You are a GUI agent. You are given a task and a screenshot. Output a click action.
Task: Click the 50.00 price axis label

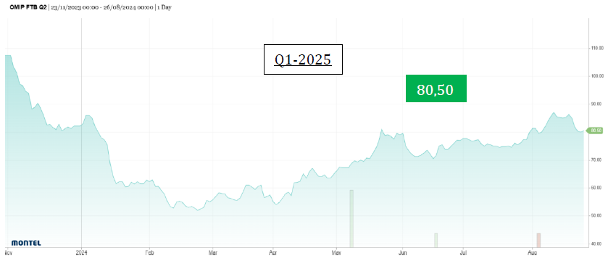point(597,215)
